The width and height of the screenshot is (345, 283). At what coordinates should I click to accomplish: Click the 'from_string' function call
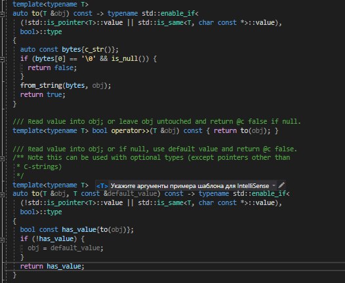[x=41, y=85]
